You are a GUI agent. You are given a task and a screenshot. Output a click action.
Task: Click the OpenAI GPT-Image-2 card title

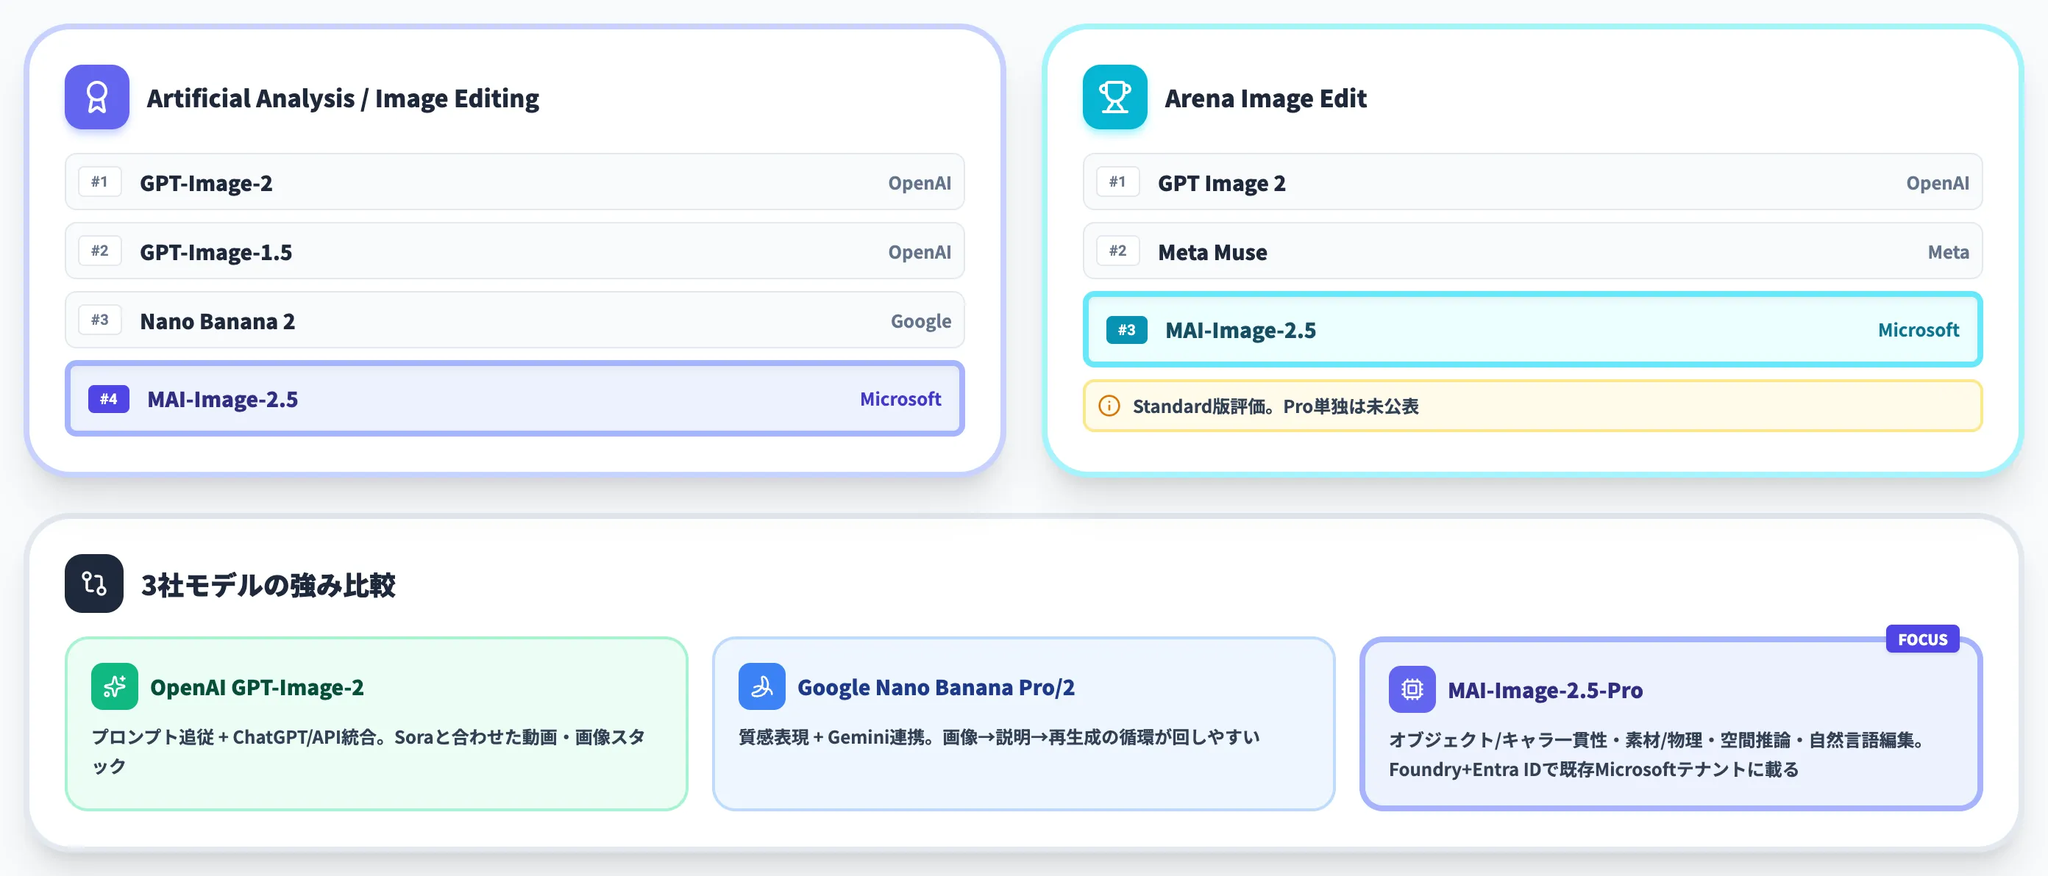[x=257, y=688]
